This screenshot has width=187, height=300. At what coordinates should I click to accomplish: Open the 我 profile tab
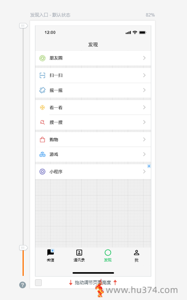pos(137,256)
